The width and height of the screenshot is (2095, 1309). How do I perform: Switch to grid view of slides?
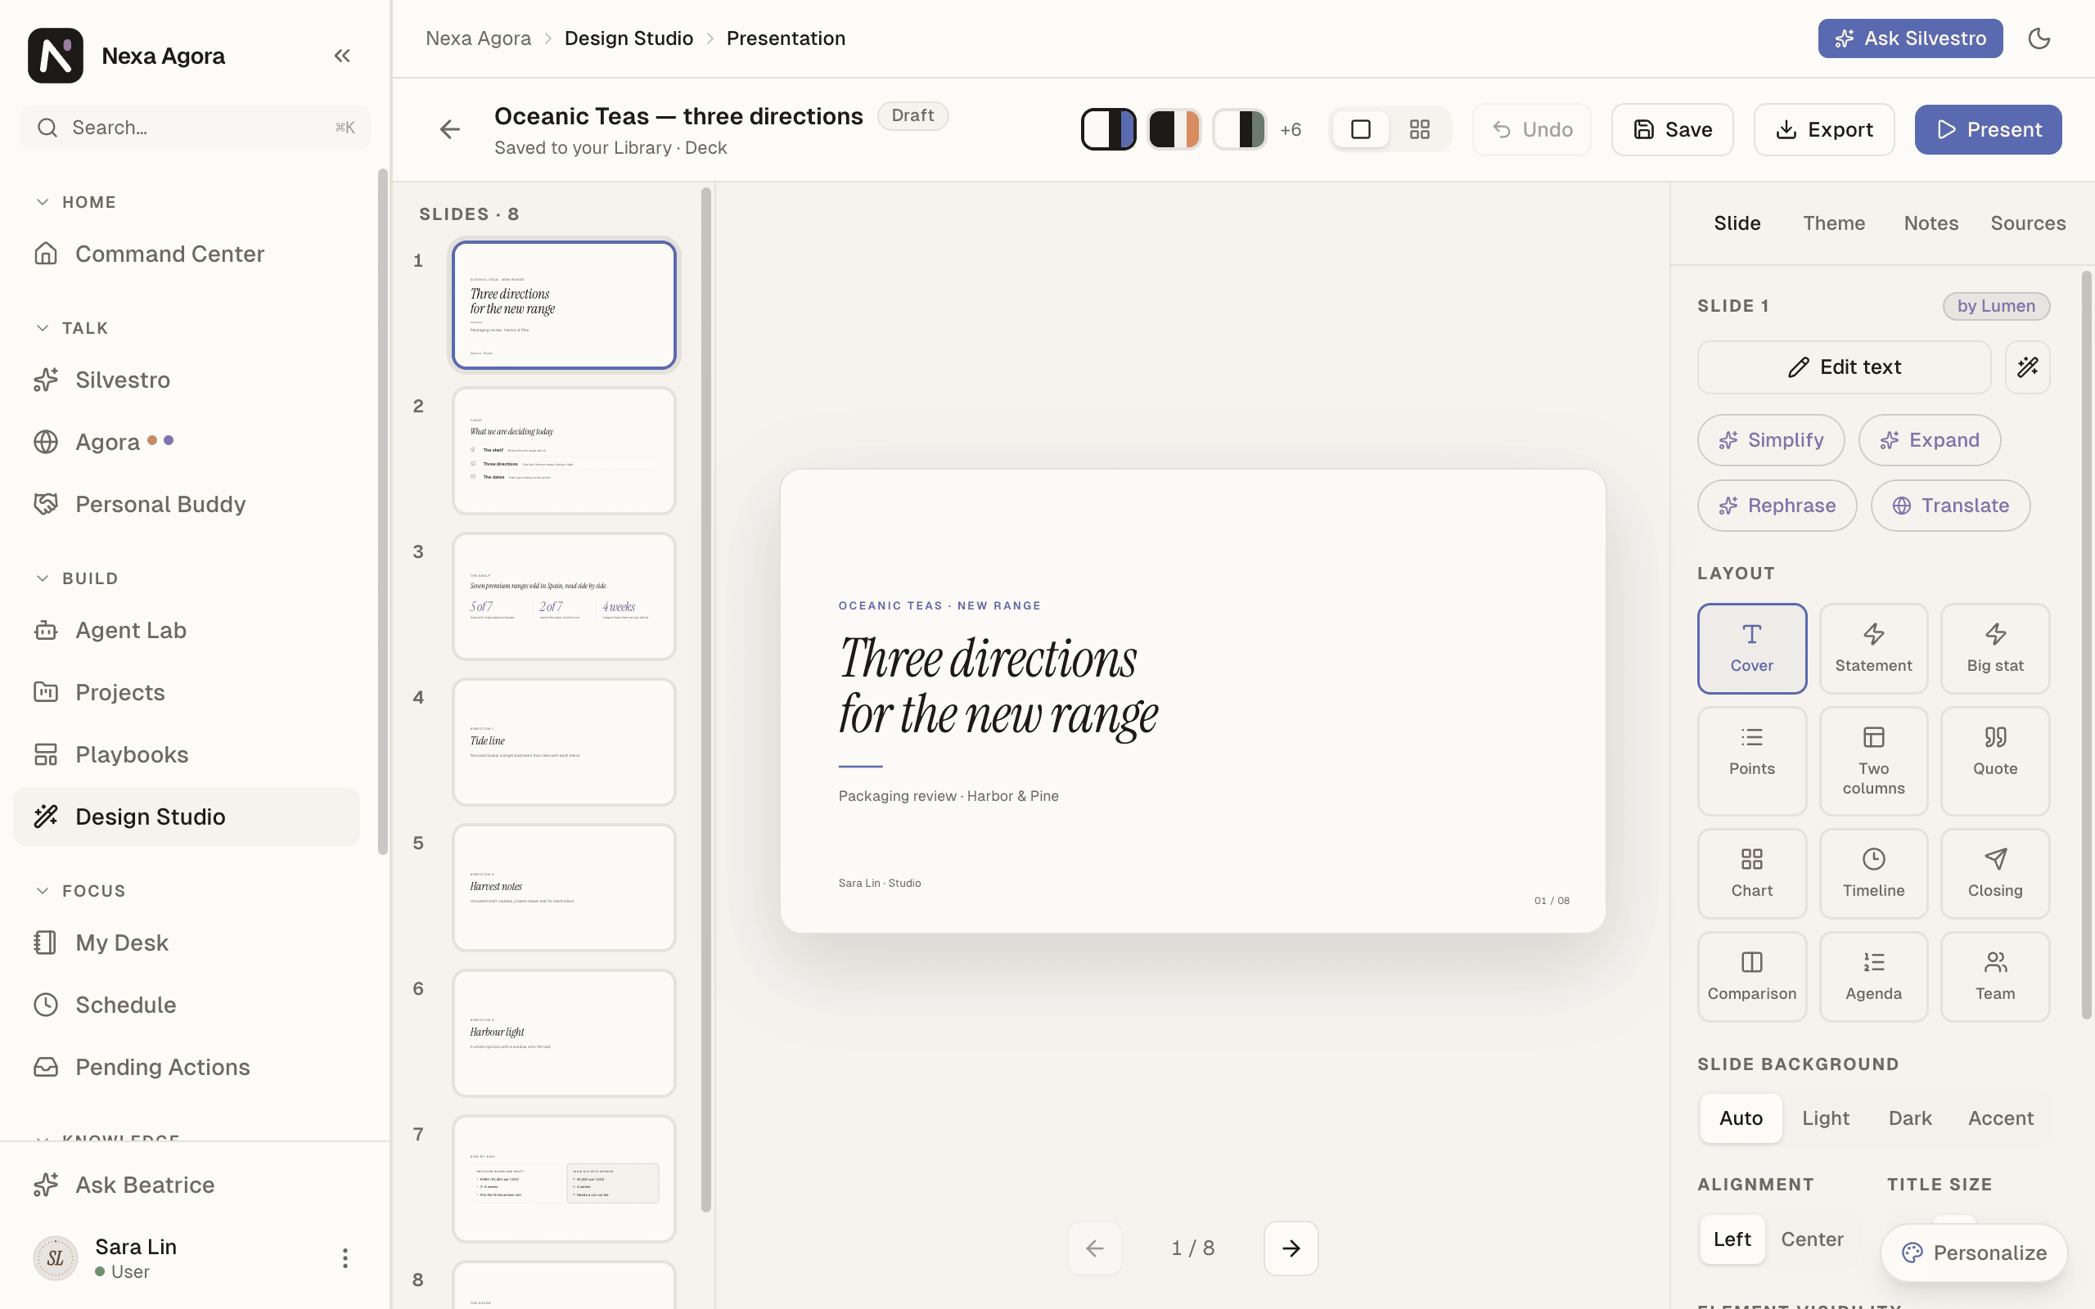(1420, 130)
